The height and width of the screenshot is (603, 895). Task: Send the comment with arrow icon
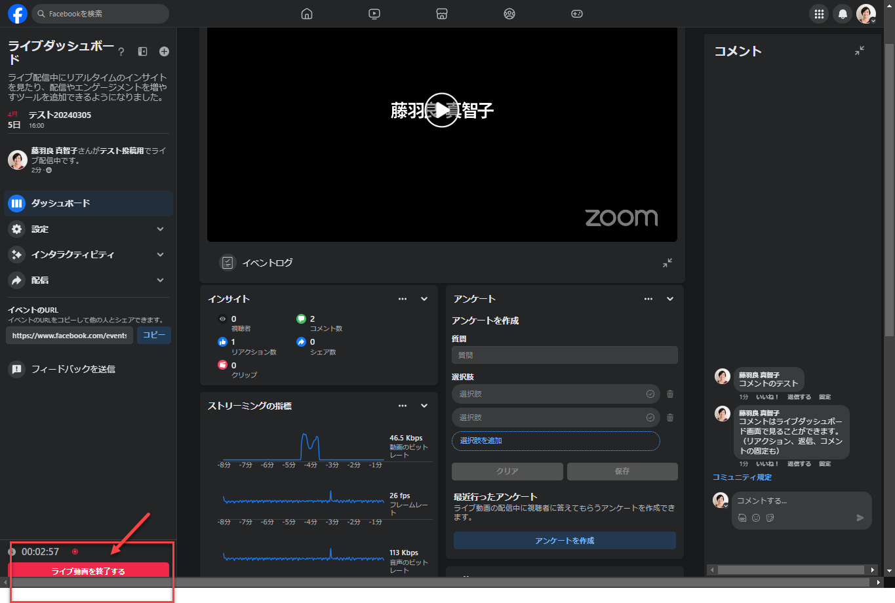pyautogui.click(x=860, y=518)
